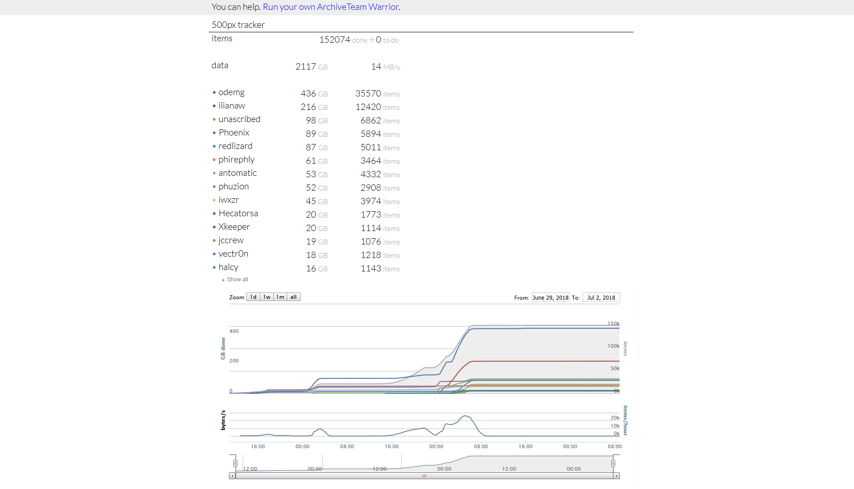Click odemg's 436 GB value

tap(314, 94)
